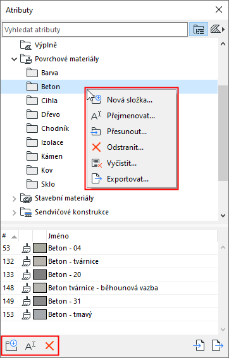Click the red delete icon in bottom toolbar
This screenshot has width=229, height=358.
49,346
